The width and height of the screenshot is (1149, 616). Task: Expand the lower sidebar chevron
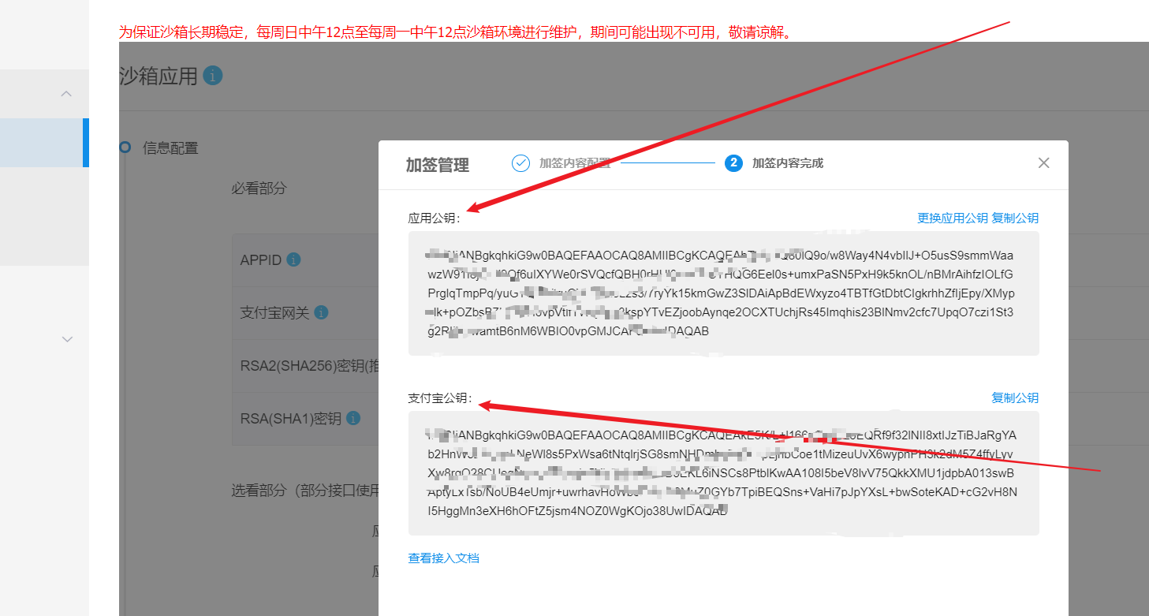(66, 338)
